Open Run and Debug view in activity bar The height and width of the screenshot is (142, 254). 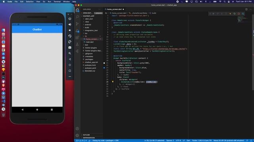click(x=77, y=31)
